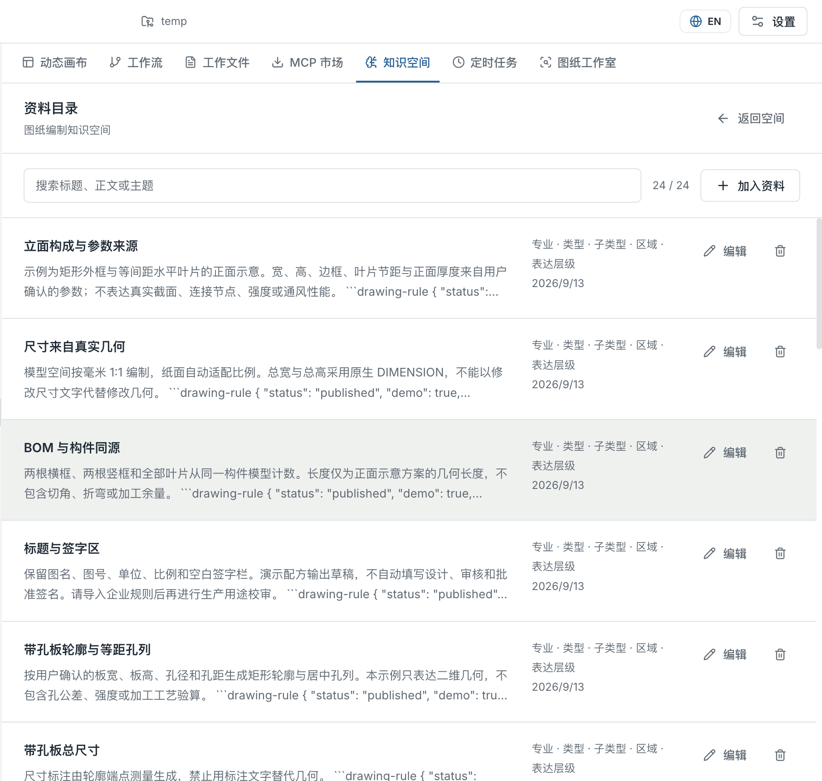Image resolution: width=822 pixels, height=781 pixels.
Task: Delete the 尺寸来自真实几何 entry
Action: (x=780, y=351)
